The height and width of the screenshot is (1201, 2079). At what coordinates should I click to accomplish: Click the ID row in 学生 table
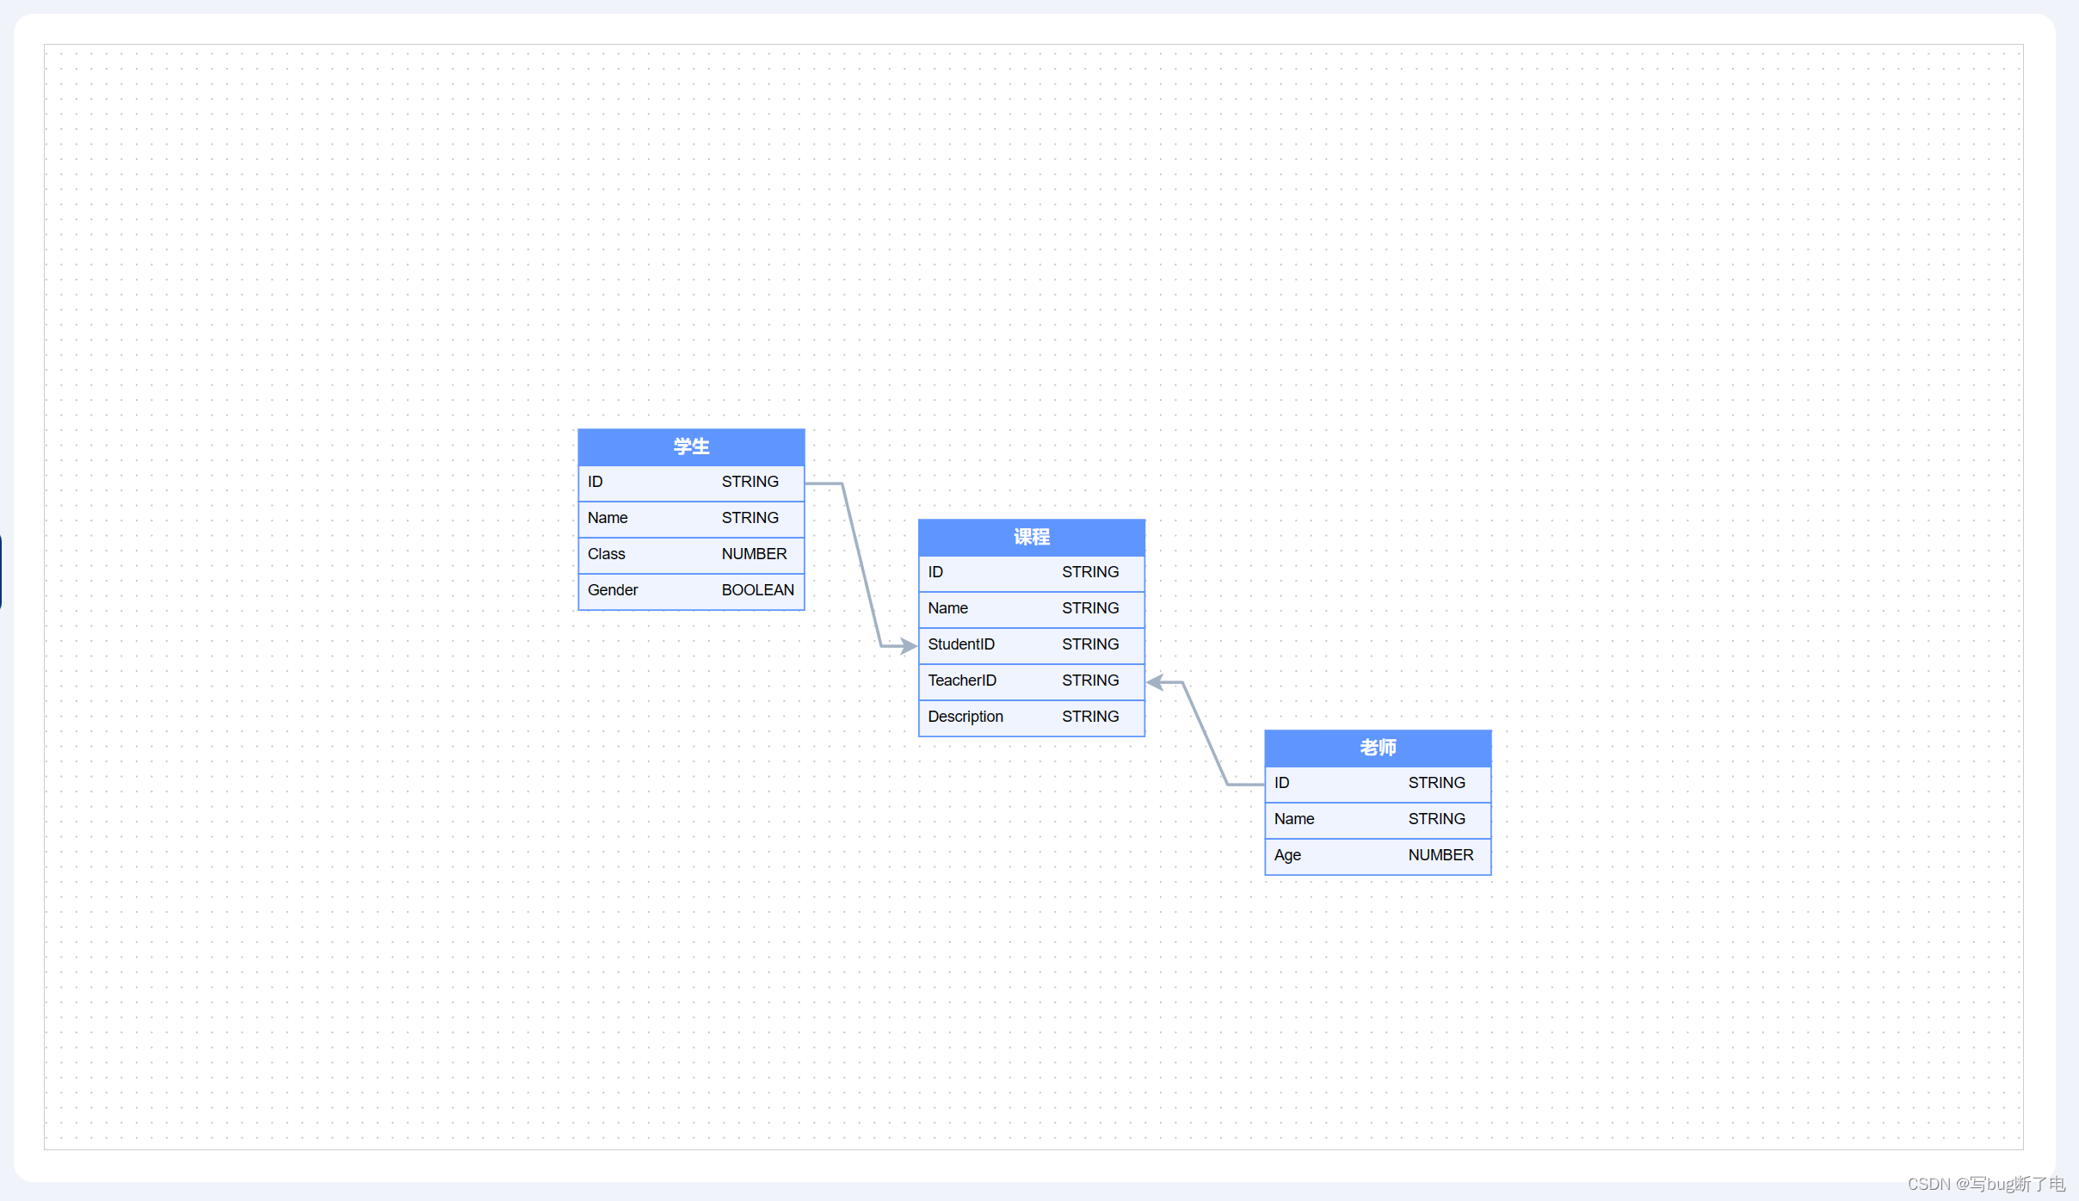click(691, 483)
